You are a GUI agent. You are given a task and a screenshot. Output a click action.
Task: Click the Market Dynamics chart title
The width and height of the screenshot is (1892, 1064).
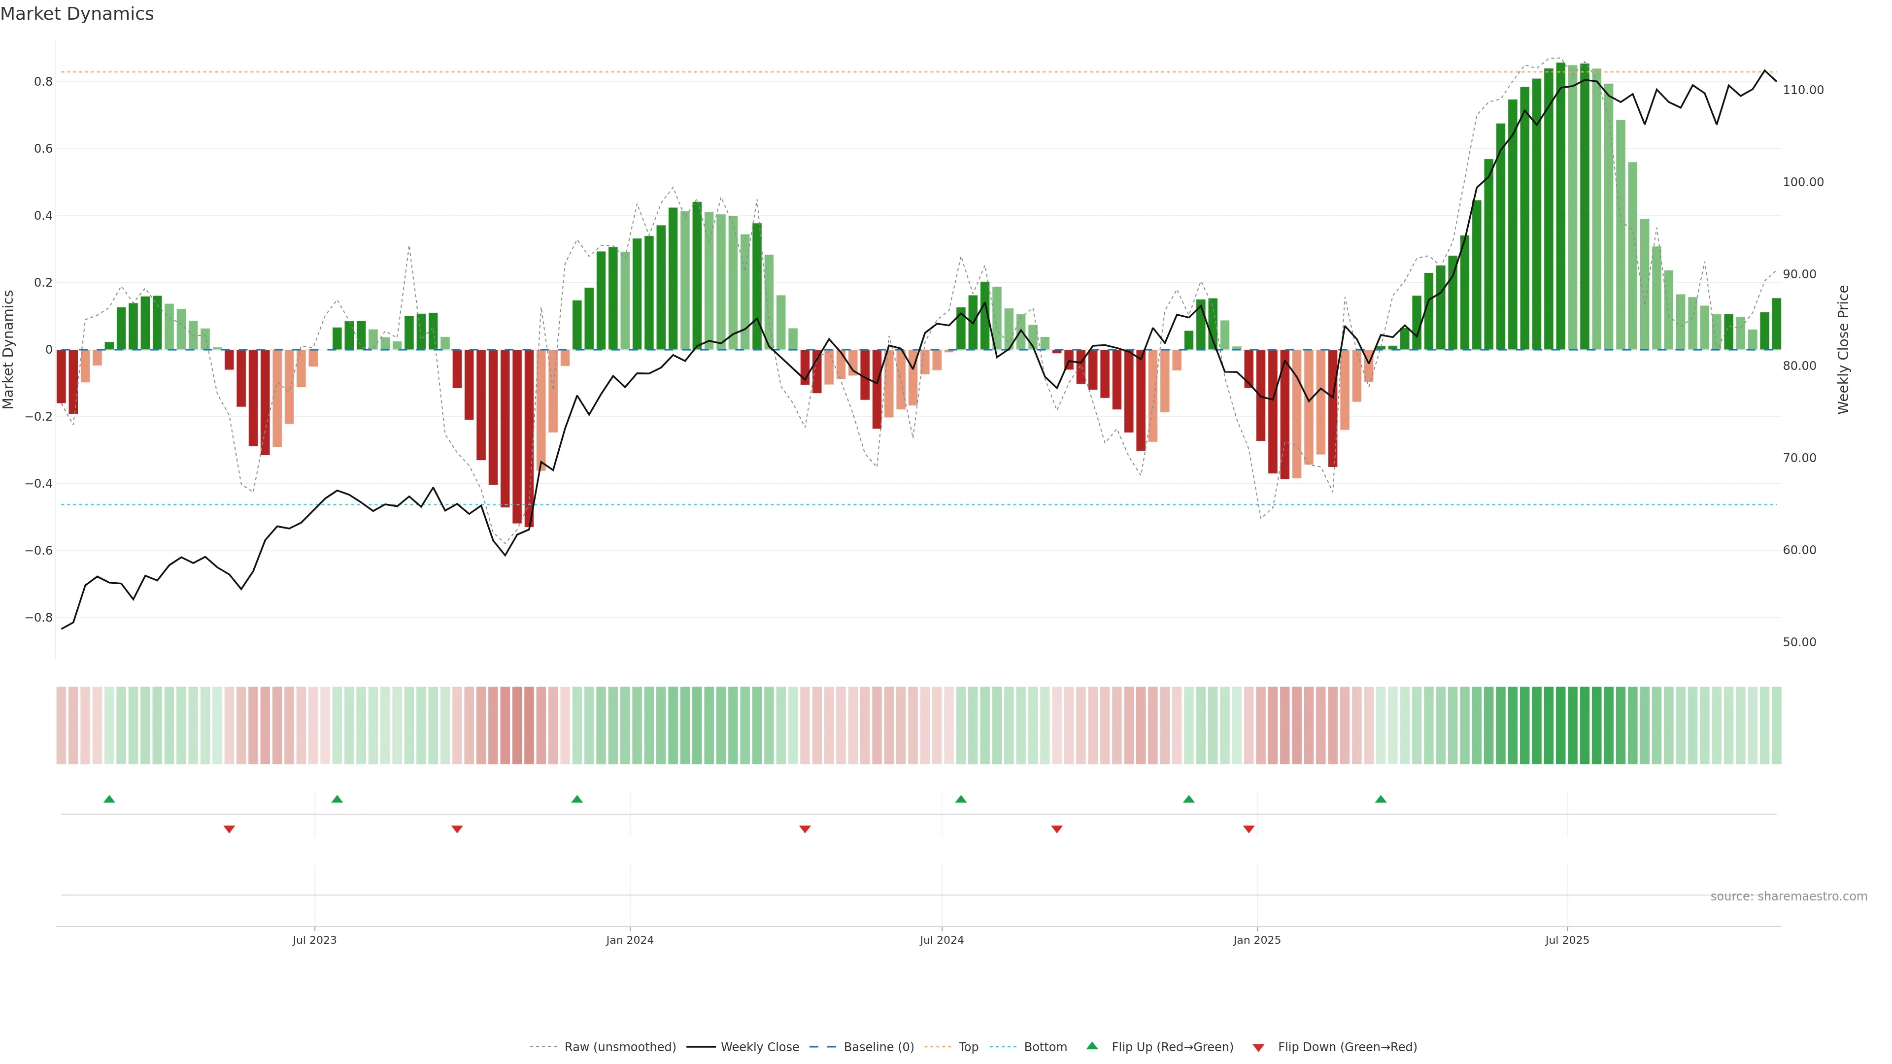point(77,14)
